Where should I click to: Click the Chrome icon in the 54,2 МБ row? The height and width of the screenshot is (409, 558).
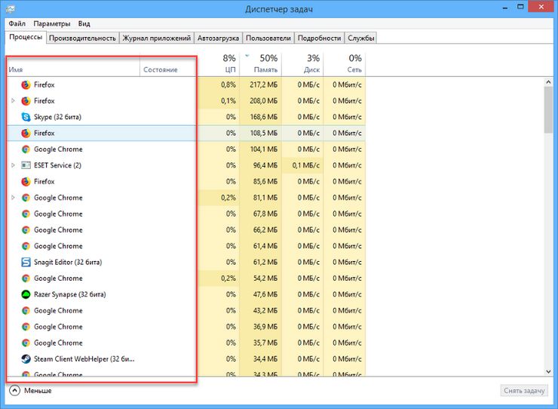tap(26, 278)
